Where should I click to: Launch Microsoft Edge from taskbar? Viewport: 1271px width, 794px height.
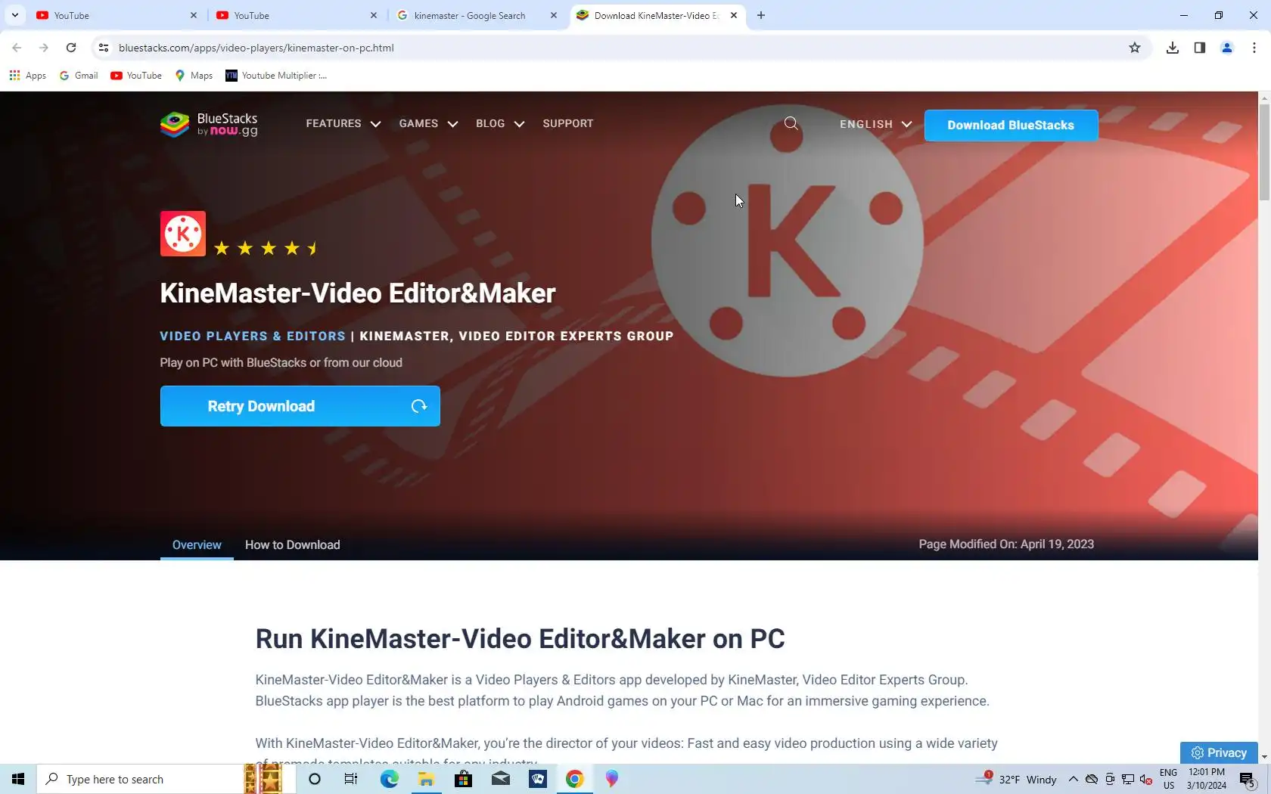pyautogui.click(x=389, y=779)
